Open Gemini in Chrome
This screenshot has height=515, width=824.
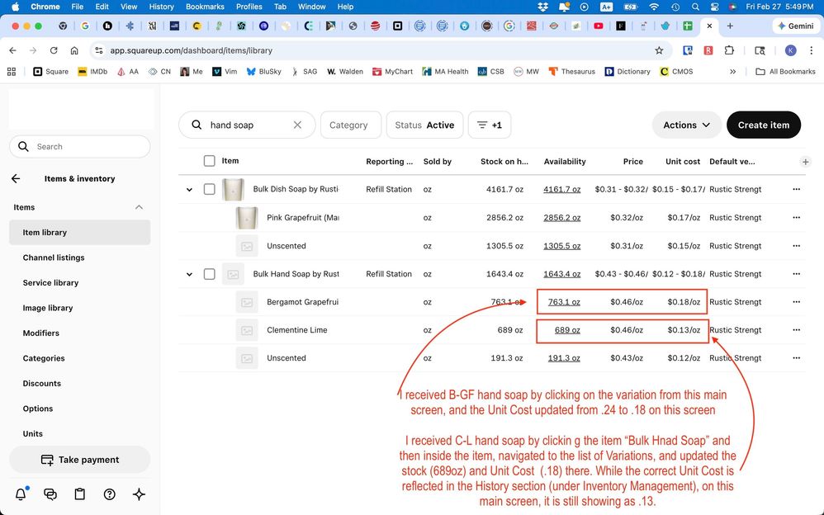(796, 26)
